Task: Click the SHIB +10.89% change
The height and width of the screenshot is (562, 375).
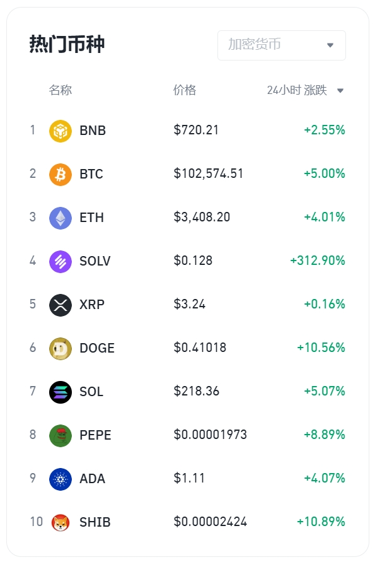Action: [x=321, y=522]
